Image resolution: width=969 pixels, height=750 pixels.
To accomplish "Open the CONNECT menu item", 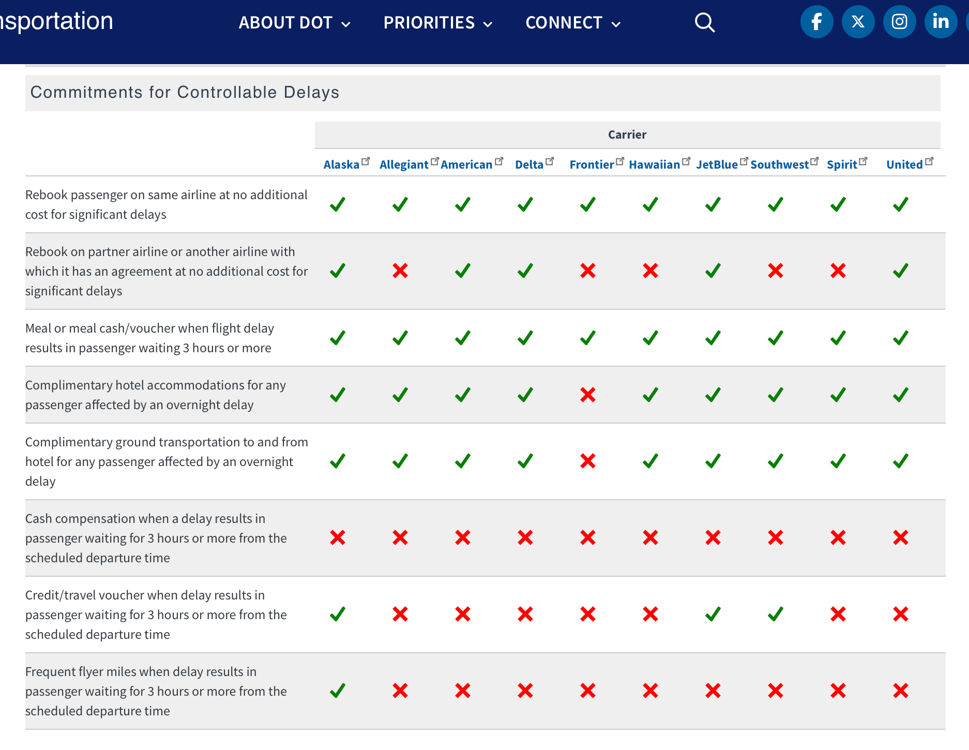I will (x=564, y=23).
